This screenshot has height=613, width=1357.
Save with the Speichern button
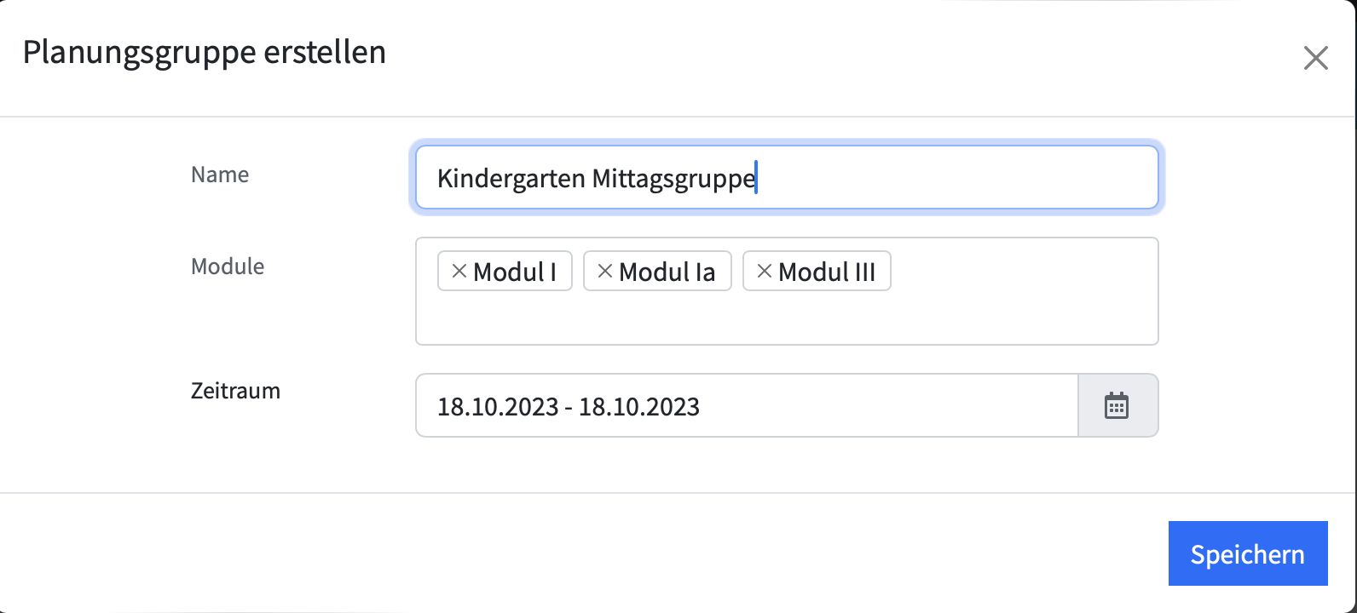(1248, 553)
